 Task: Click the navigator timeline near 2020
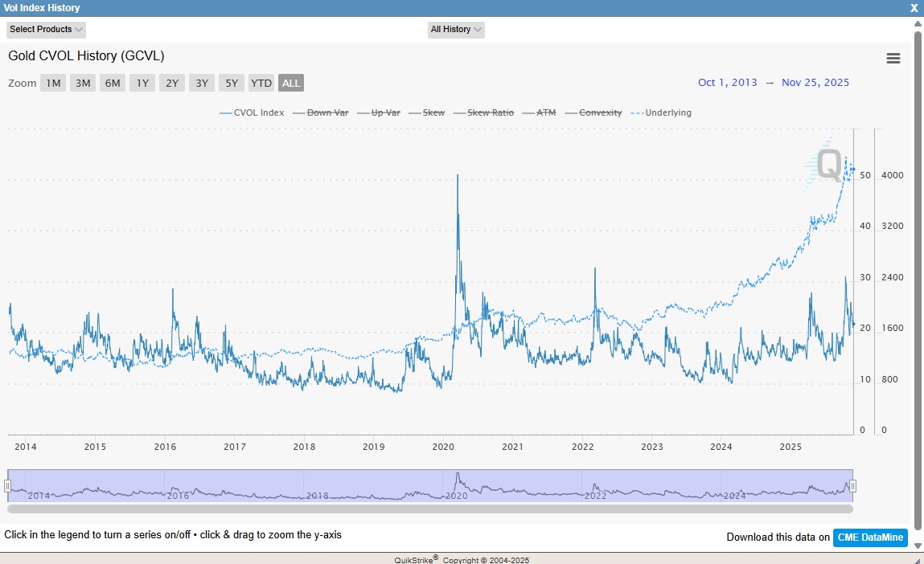pyautogui.click(x=456, y=486)
